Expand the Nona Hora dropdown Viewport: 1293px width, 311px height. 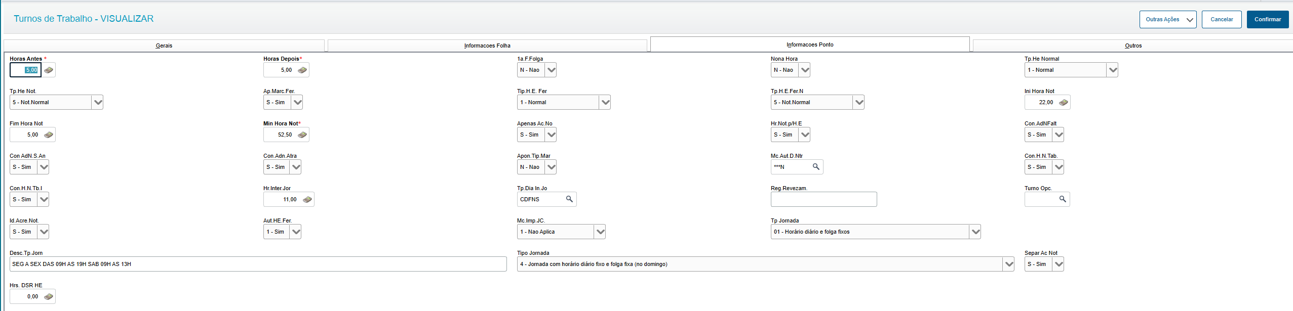tap(805, 70)
